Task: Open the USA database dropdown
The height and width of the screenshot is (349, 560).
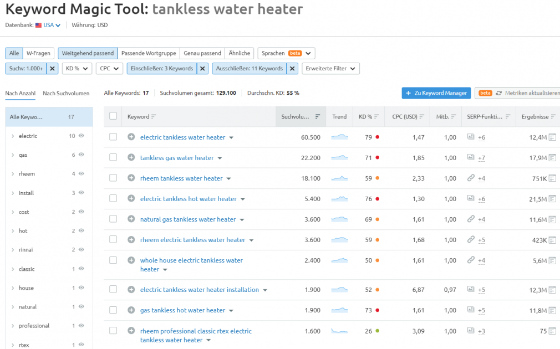Action: [52, 25]
